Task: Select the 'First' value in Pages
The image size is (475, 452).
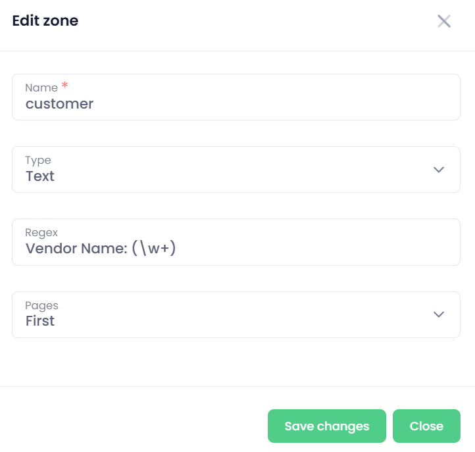Action: [40, 321]
